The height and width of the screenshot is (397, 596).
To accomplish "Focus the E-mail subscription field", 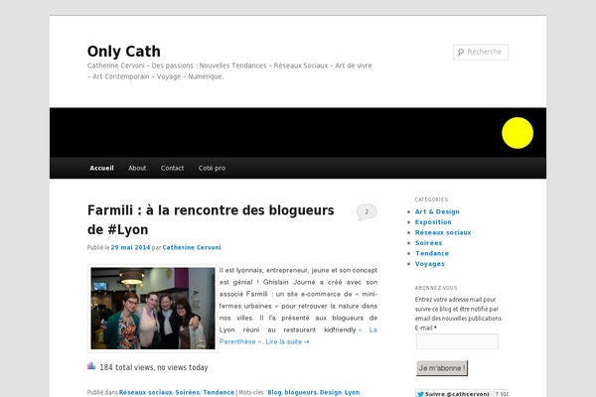I will tap(457, 341).
